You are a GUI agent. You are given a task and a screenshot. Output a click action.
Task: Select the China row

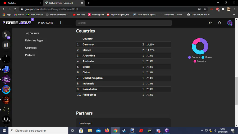pos(123,72)
